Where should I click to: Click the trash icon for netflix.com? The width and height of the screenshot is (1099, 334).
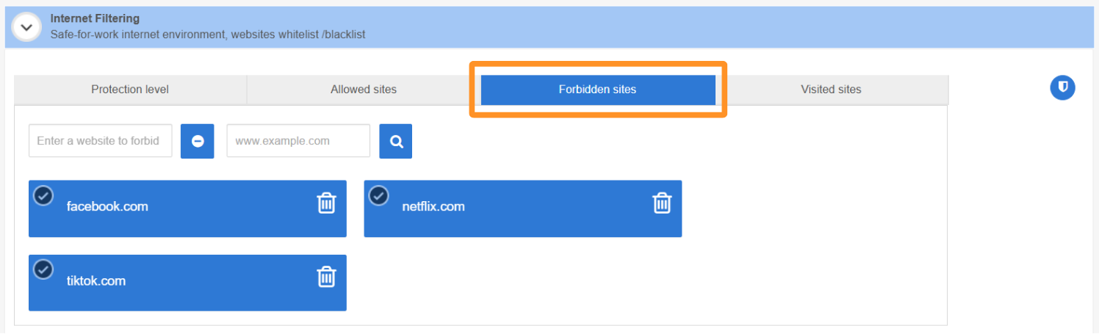662,203
